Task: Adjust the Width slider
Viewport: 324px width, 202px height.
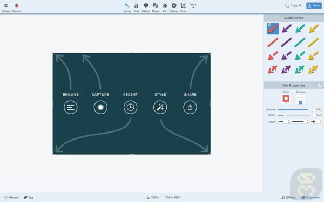Action: click(293, 115)
